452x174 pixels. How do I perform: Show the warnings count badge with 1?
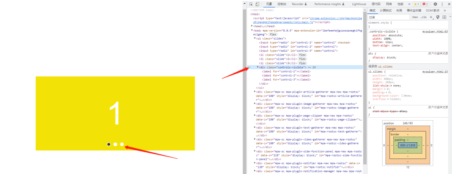tap(416, 4)
